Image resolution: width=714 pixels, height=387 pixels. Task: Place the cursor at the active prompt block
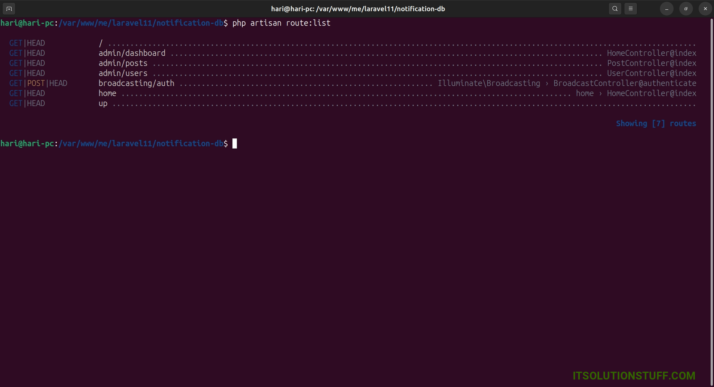(x=235, y=143)
